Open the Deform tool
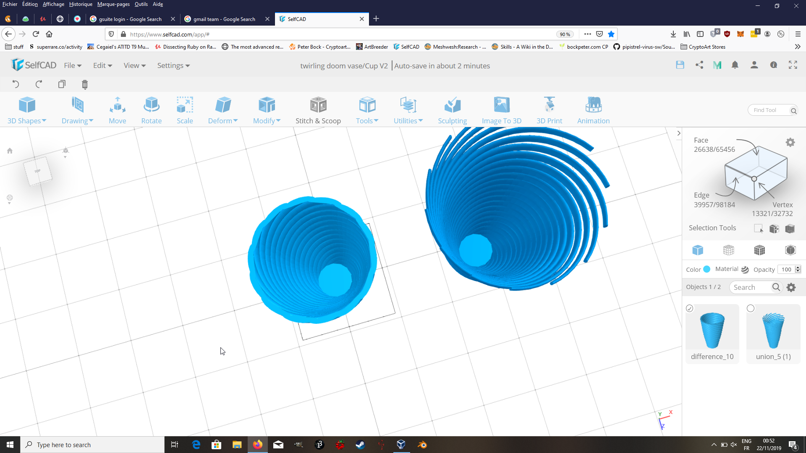 coord(223,110)
